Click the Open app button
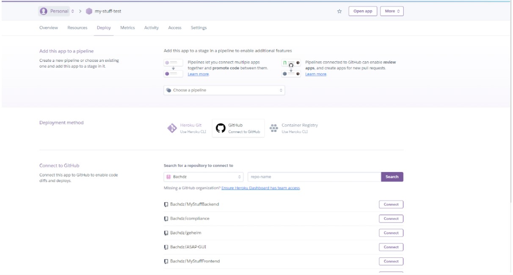513x275 pixels. tap(363, 11)
